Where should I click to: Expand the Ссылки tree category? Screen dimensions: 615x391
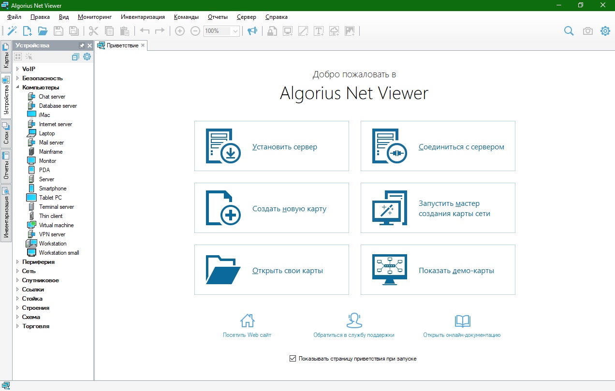coord(17,290)
